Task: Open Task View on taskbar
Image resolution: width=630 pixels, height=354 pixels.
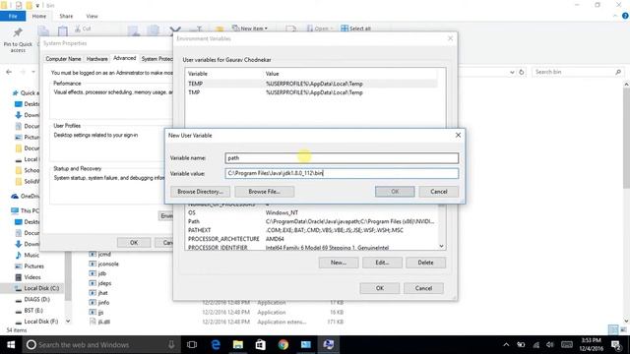Action: [192, 345]
